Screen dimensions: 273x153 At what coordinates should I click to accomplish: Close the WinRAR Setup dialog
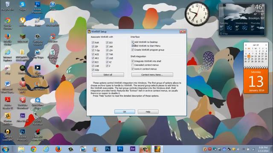click(183, 31)
